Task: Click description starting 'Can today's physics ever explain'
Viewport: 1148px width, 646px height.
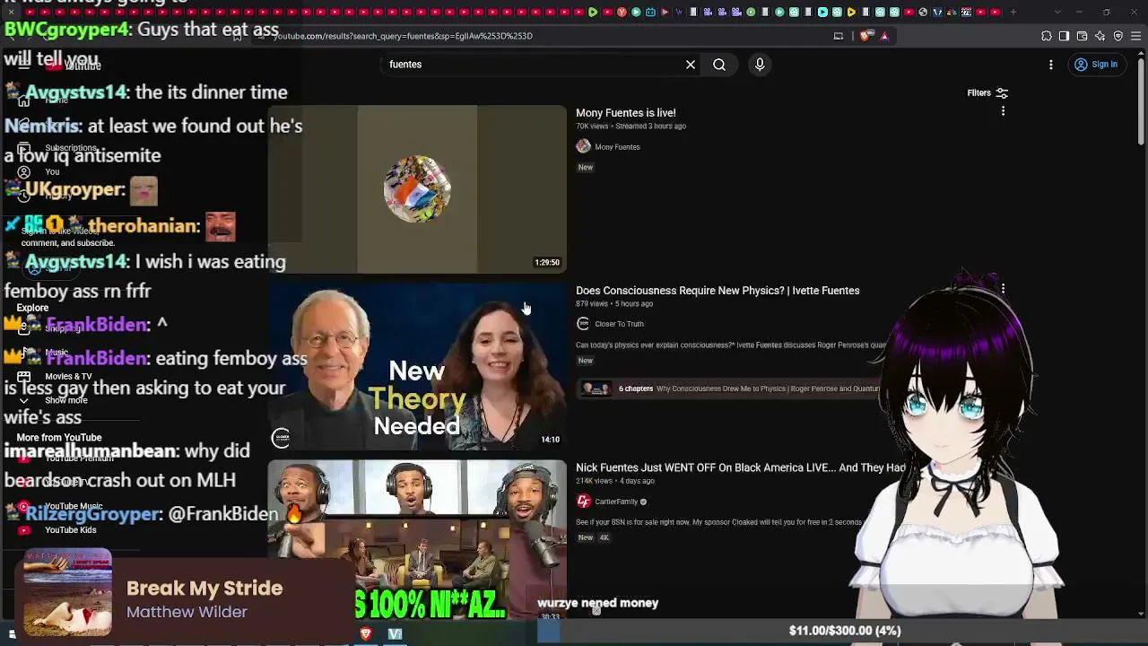Action: point(731,345)
